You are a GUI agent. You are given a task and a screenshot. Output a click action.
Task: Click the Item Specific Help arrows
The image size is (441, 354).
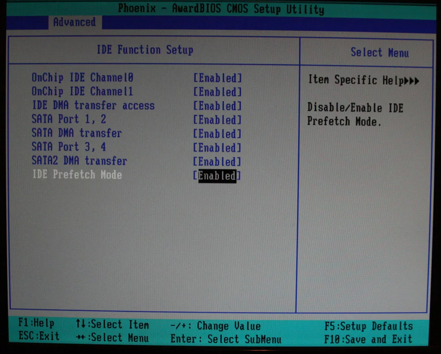pyautogui.click(x=411, y=81)
